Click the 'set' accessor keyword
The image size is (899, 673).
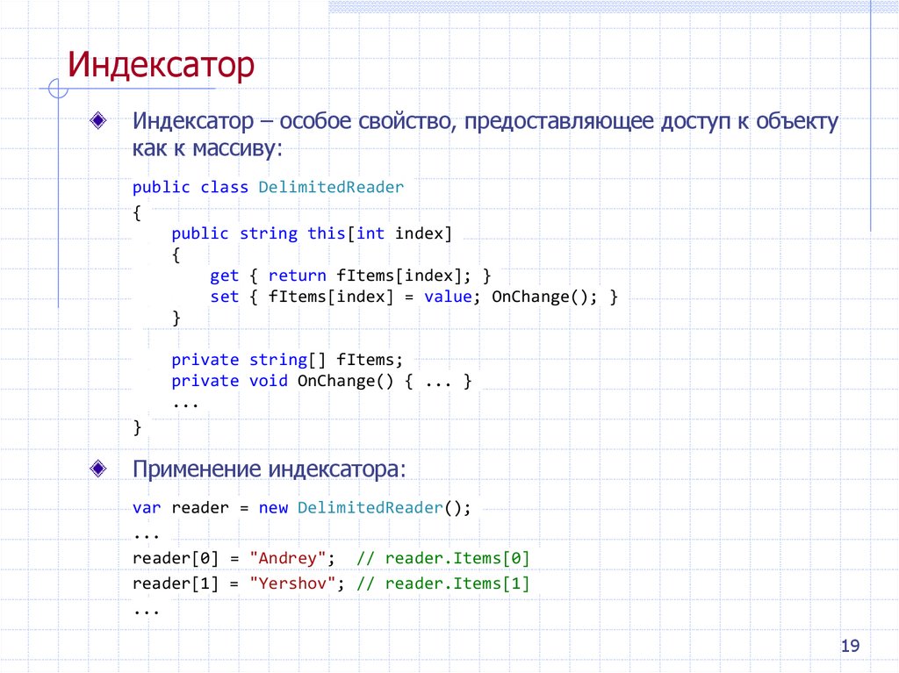(223, 296)
